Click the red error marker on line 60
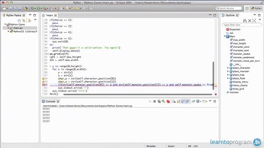264x148 pixels. pyautogui.click(x=43, y=85)
